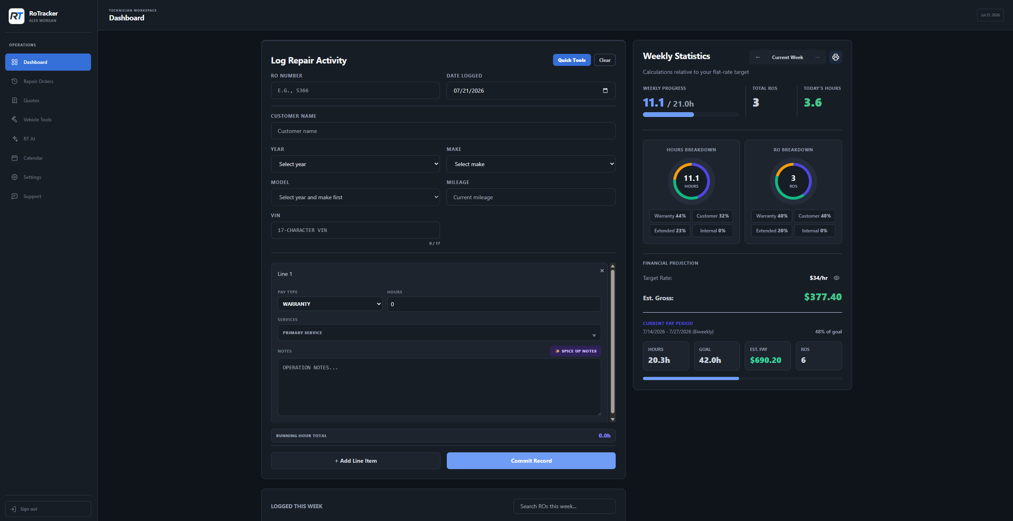Go to next week with right arrow
This screenshot has height=521, width=1013.
pos(817,57)
